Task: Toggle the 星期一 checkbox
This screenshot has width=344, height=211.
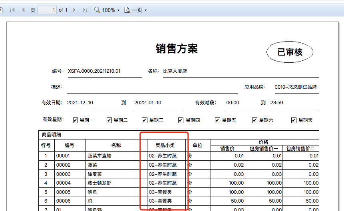Action: (76, 120)
